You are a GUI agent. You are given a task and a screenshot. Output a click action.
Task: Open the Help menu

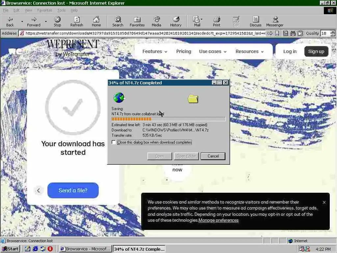pyautogui.click(x=74, y=10)
